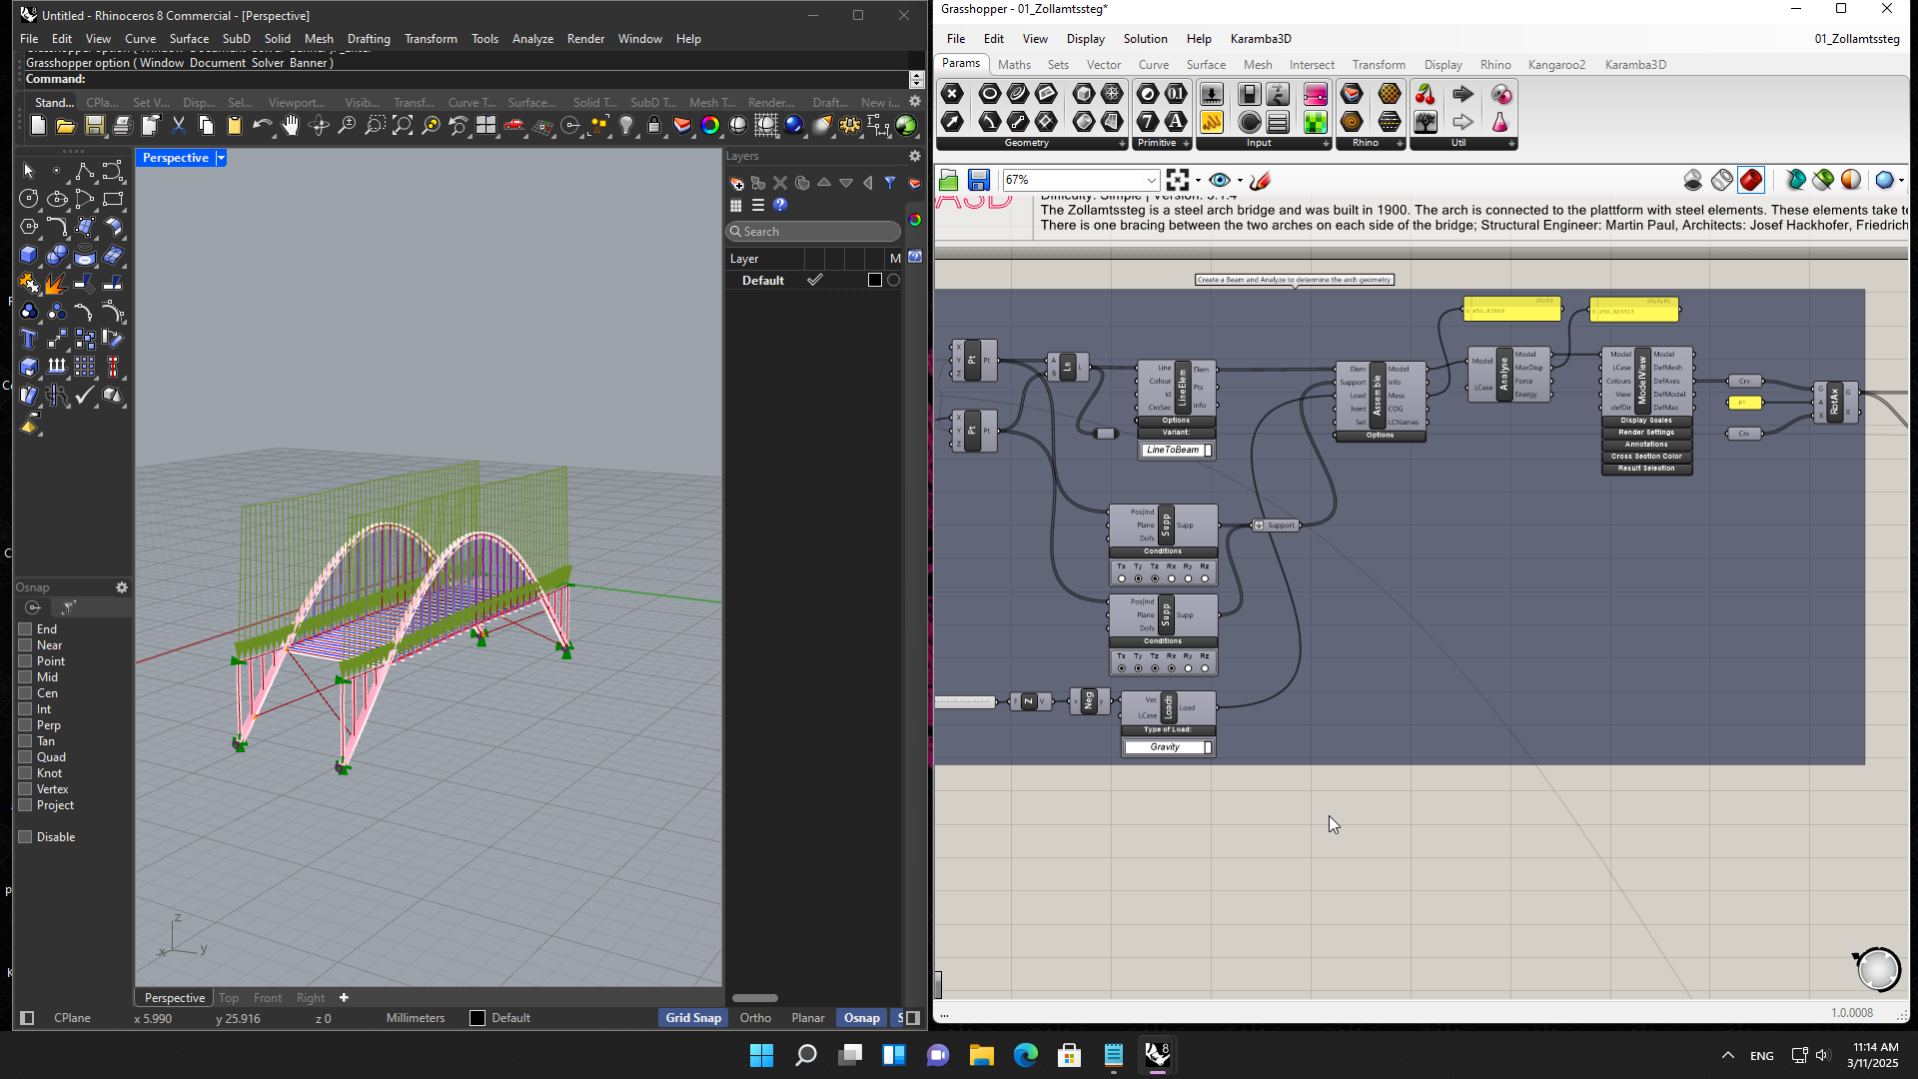Click the Millimeters units in status bar
1918x1079 pixels.
415,1018
